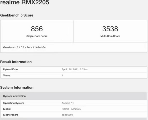Click the Android 11 value

(x=68, y=103)
